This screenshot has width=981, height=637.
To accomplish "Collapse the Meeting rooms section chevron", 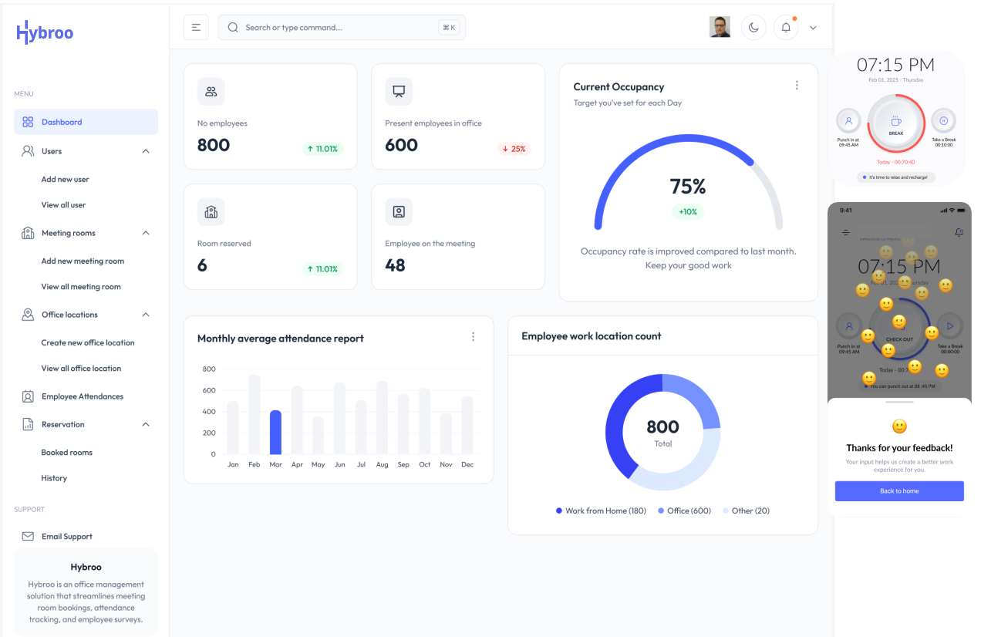I will point(146,233).
